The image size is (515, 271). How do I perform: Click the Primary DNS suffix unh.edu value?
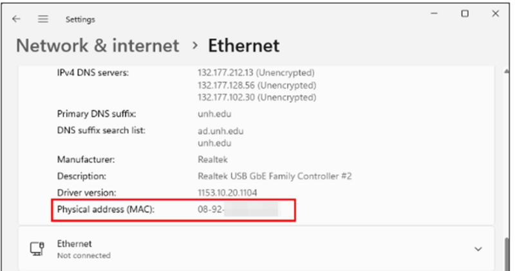213,114
